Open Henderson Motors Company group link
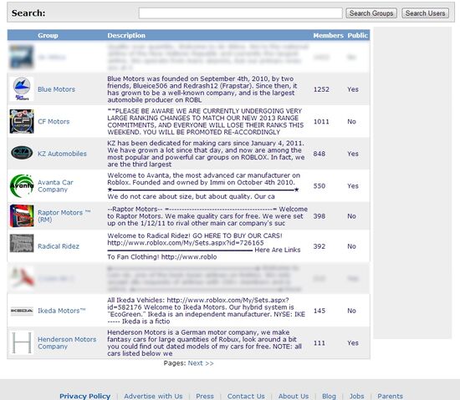The height and width of the screenshot is (400, 460). [67, 343]
